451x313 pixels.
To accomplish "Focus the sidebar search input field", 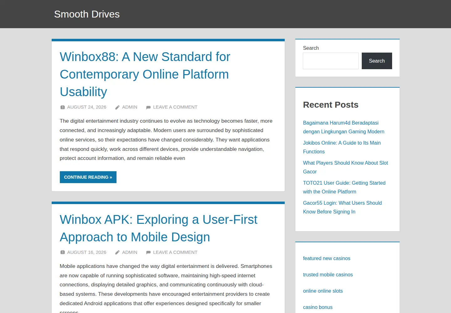I will [331, 61].
